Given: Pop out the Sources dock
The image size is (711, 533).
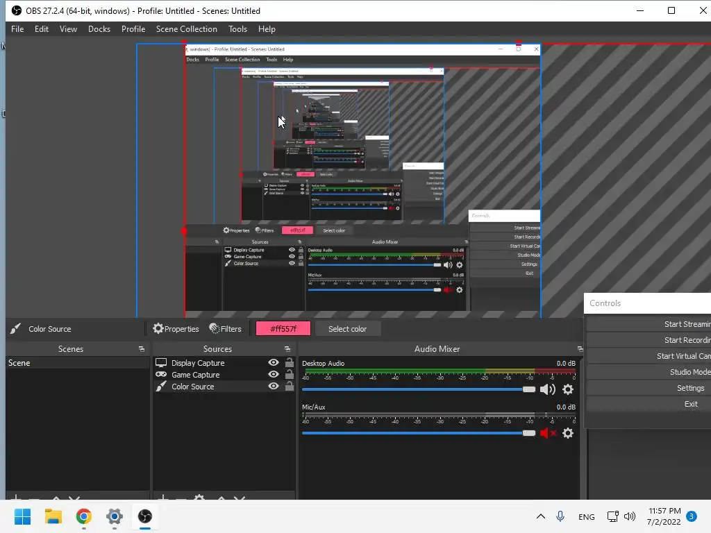Looking at the screenshot, I should tap(287, 349).
